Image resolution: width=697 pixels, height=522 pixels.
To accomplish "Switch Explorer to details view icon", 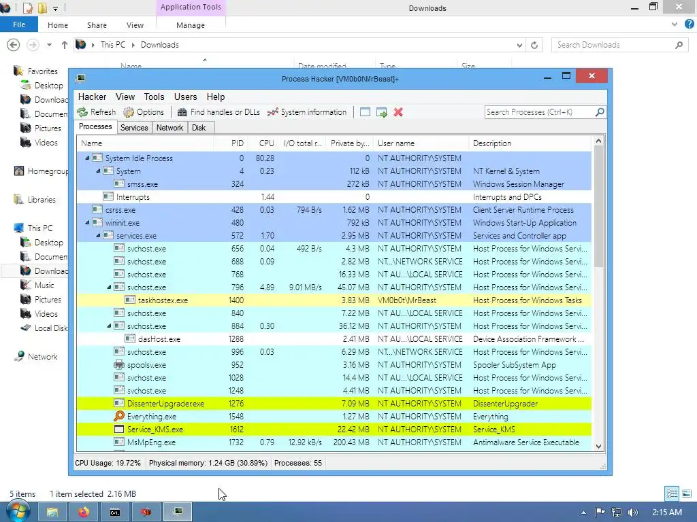I will pos(672,493).
